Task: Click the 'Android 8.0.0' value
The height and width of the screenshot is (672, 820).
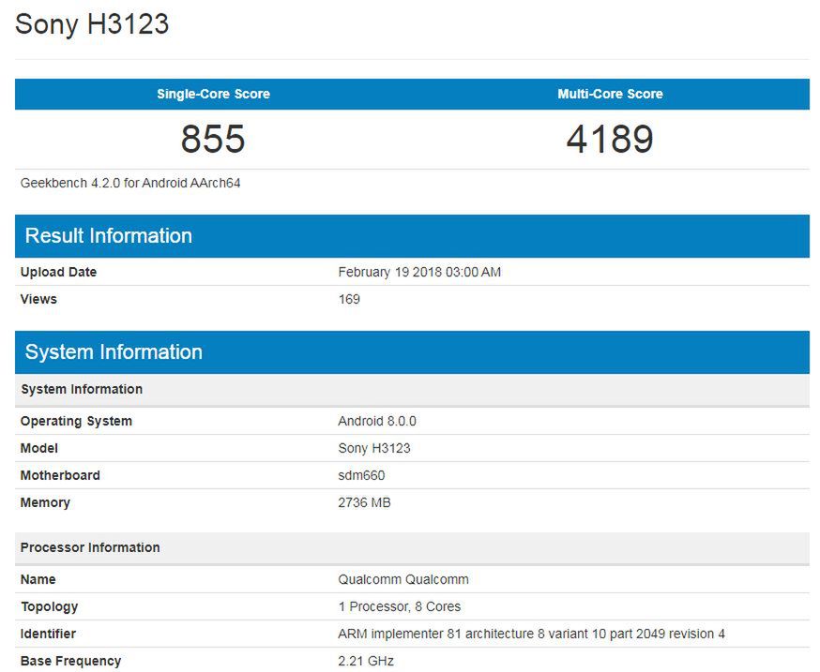Action: (x=377, y=421)
